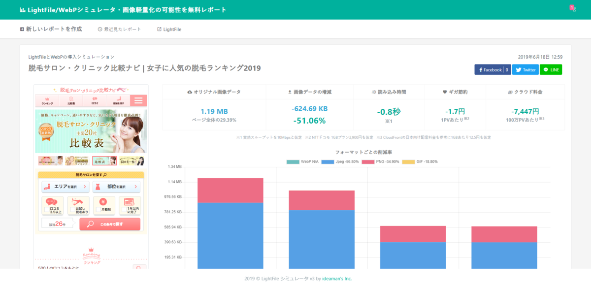Share the report on Twitter
591x288 pixels.
coord(525,70)
